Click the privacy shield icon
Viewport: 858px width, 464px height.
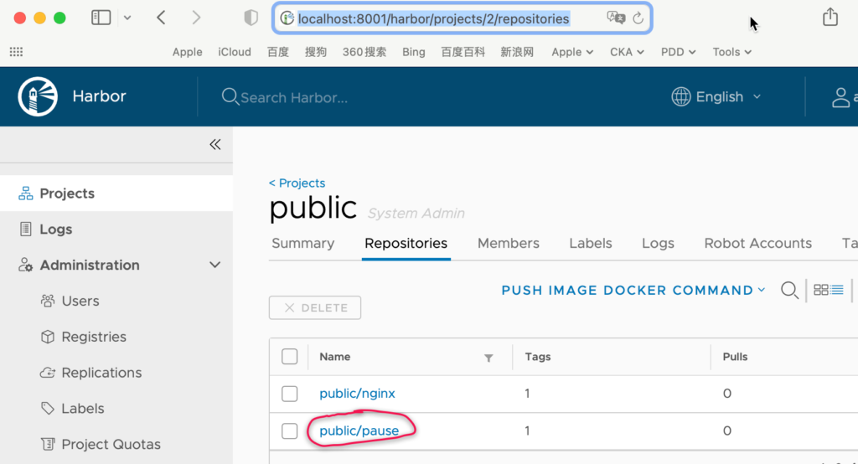[x=251, y=18]
